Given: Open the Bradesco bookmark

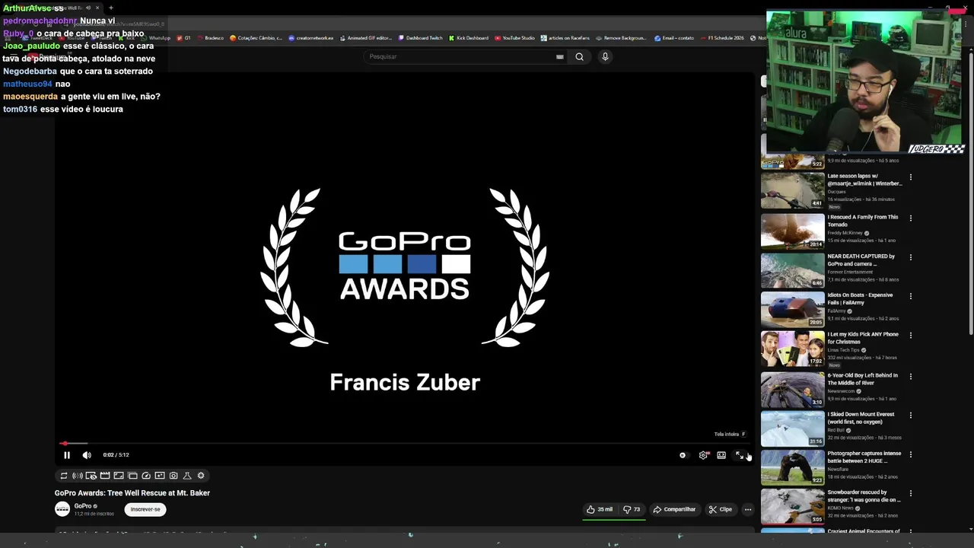Looking at the screenshot, I should tap(210, 38).
